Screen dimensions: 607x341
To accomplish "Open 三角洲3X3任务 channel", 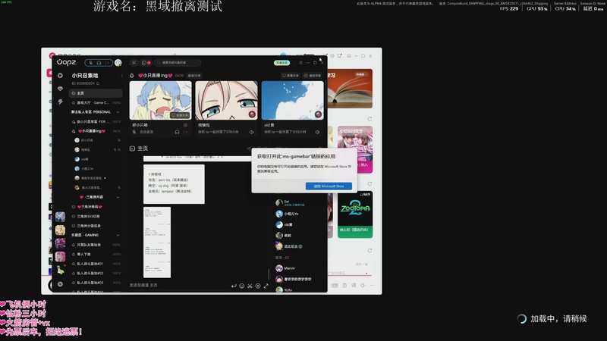I will 96,216.
